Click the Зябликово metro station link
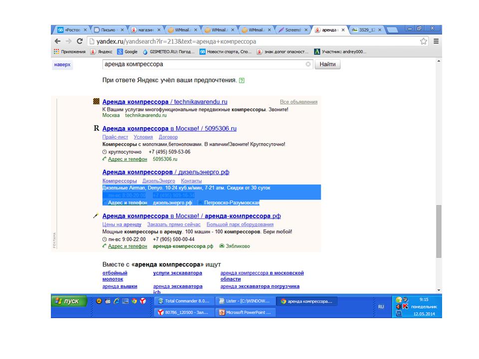The width and height of the screenshot is (479, 359). [238, 246]
